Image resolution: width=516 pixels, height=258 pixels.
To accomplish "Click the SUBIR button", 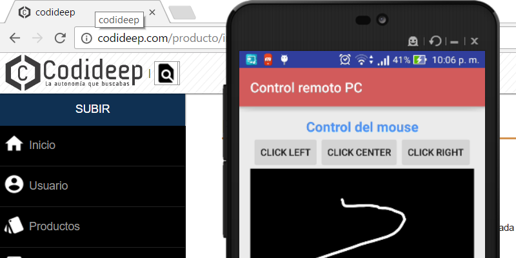I will coord(92,109).
